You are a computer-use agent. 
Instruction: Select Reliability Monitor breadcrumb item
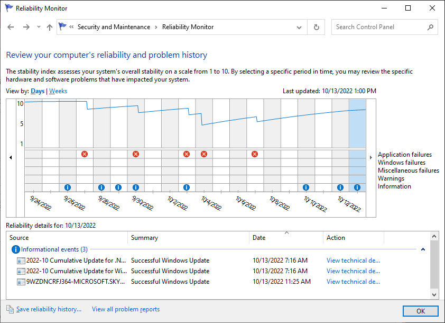click(188, 27)
